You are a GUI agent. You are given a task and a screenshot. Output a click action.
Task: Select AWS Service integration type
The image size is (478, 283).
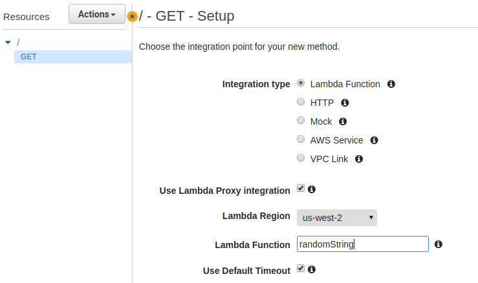301,139
